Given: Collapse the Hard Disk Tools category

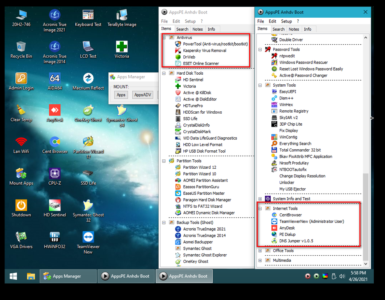Looking at the screenshot, I should tap(164, 73).
